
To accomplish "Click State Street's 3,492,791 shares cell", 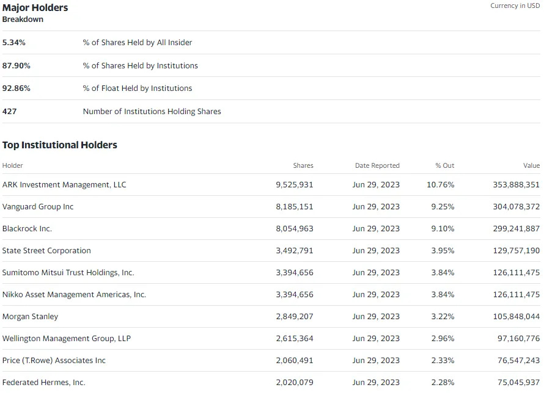I will tap(295, 251).
